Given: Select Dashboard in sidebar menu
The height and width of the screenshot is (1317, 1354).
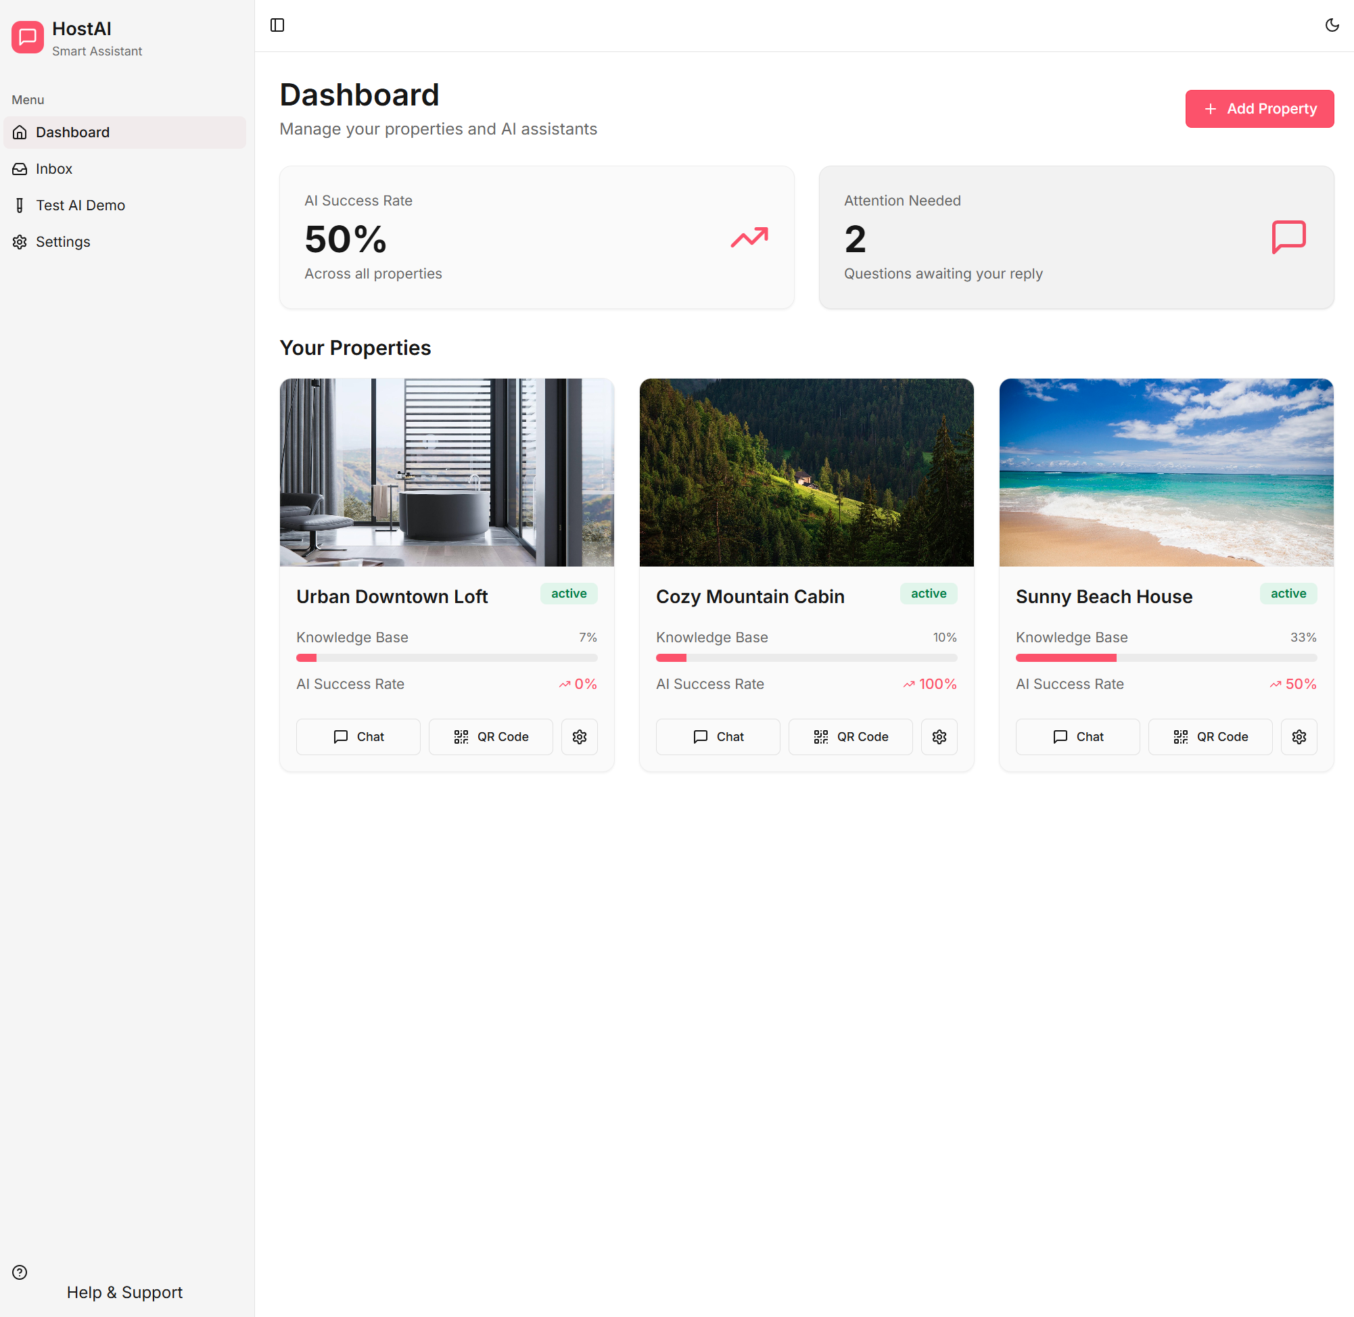Looking at the screenshot, I should (72, 132).
